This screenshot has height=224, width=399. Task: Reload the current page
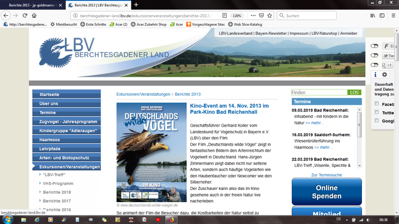click(25, 16)
